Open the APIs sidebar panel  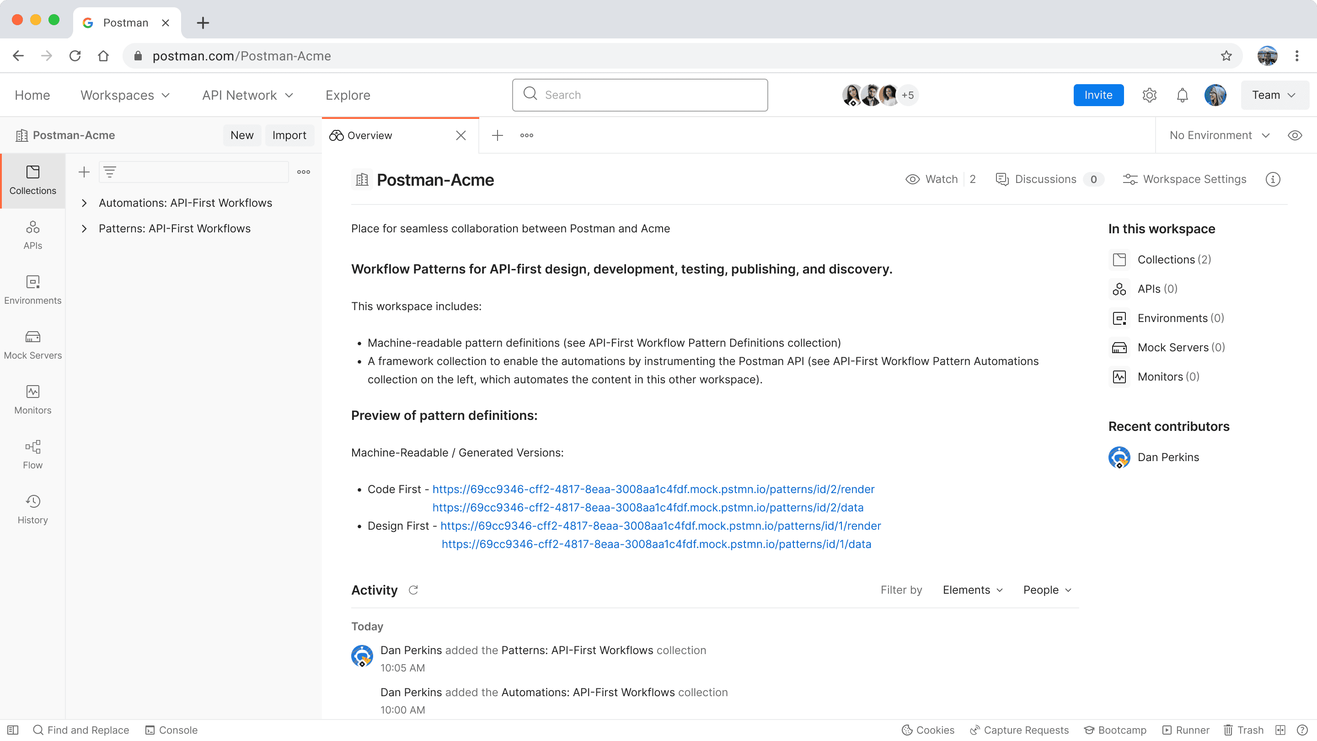pos(33,235)
